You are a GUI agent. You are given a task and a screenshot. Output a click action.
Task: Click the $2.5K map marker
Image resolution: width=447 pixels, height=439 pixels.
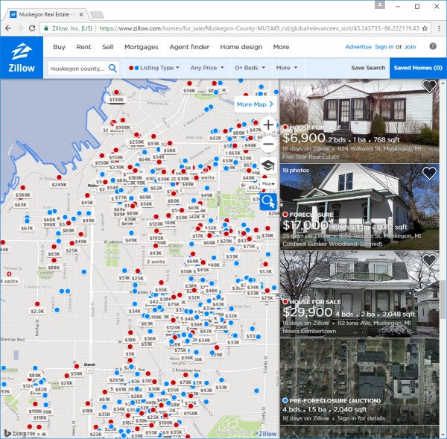pos(37,304)
